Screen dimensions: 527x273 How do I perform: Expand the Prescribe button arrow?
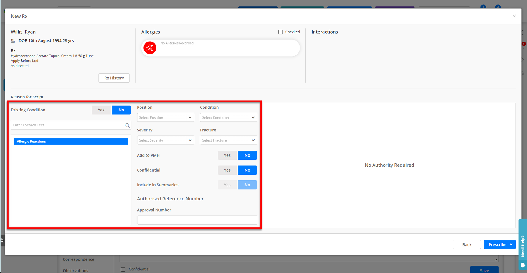[x=511, y=244]
